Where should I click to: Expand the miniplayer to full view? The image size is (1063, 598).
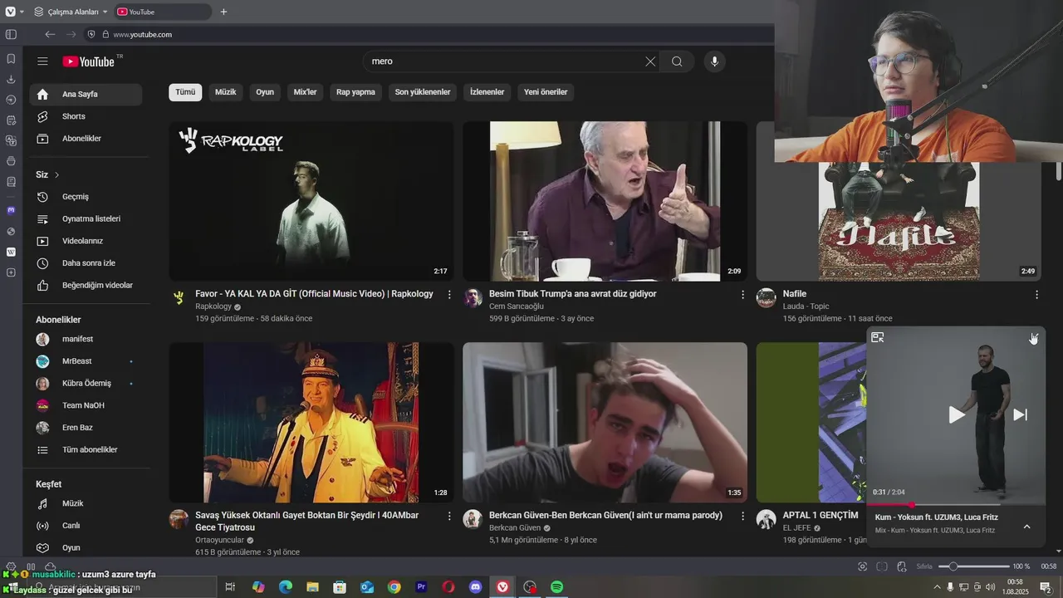[877, 337]
